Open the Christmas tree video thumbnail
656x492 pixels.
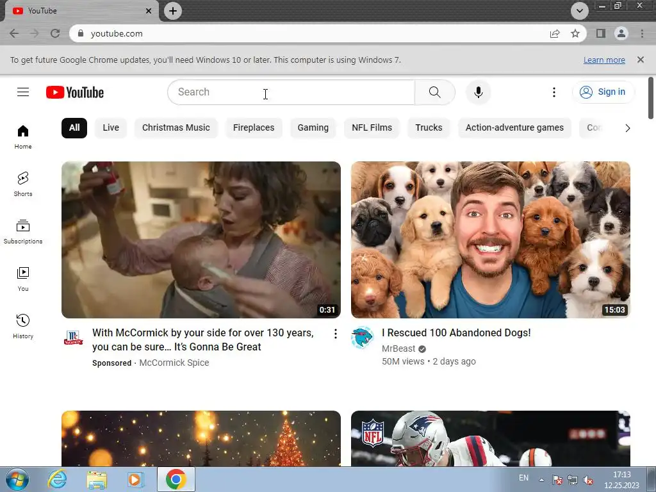(x=201, y=438)
